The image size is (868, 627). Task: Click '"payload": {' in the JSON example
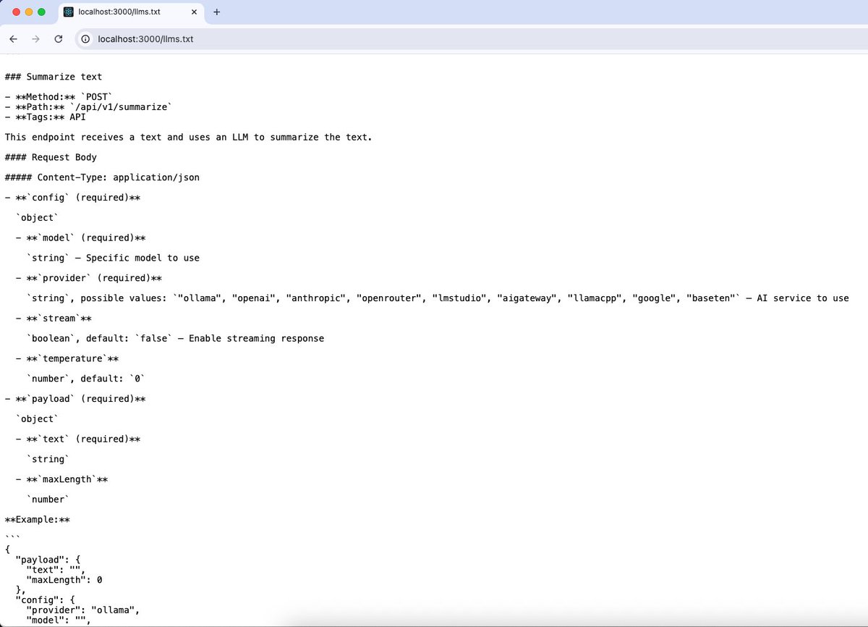(x=48, y=560)
